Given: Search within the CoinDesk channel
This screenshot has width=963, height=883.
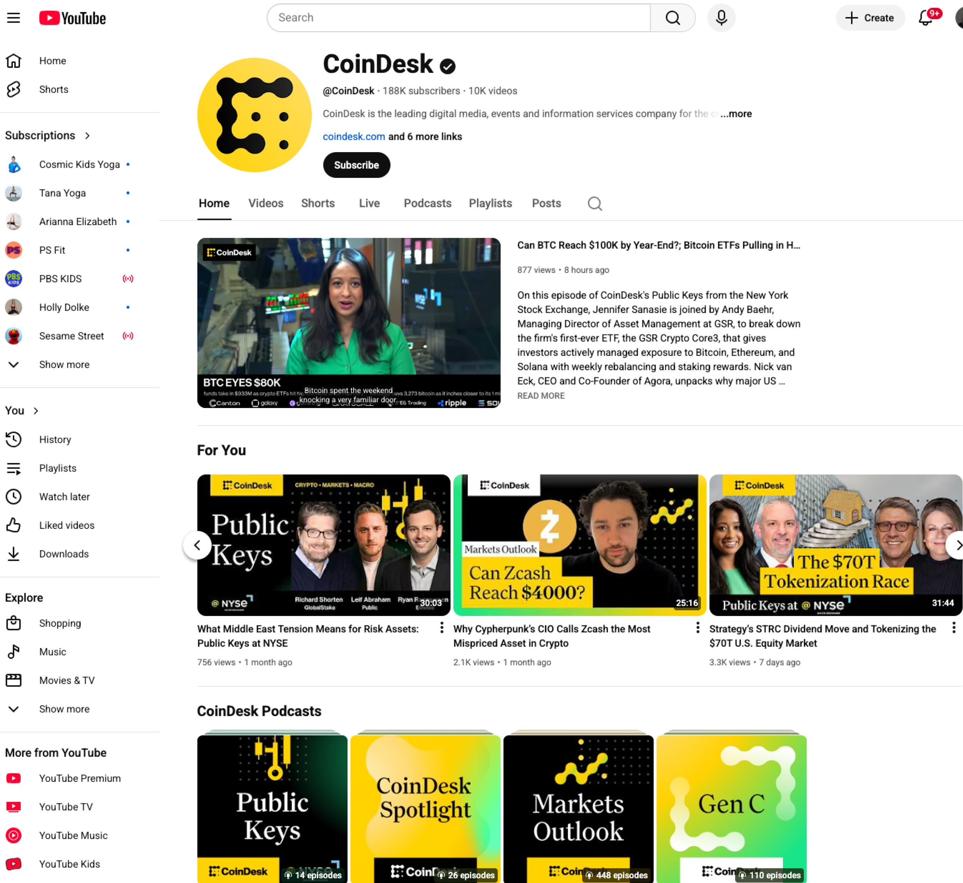Looking at the screenshot, I should (594, 204).
